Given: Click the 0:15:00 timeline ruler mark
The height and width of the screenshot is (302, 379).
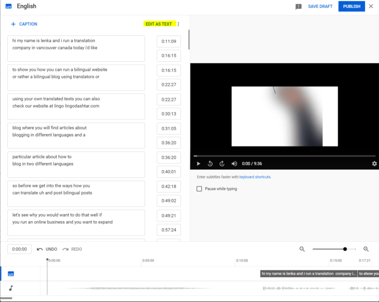Looking at the screenshot, I should (336, 261).
